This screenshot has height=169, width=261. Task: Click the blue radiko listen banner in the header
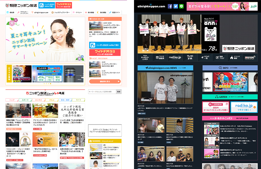[46, 5]
